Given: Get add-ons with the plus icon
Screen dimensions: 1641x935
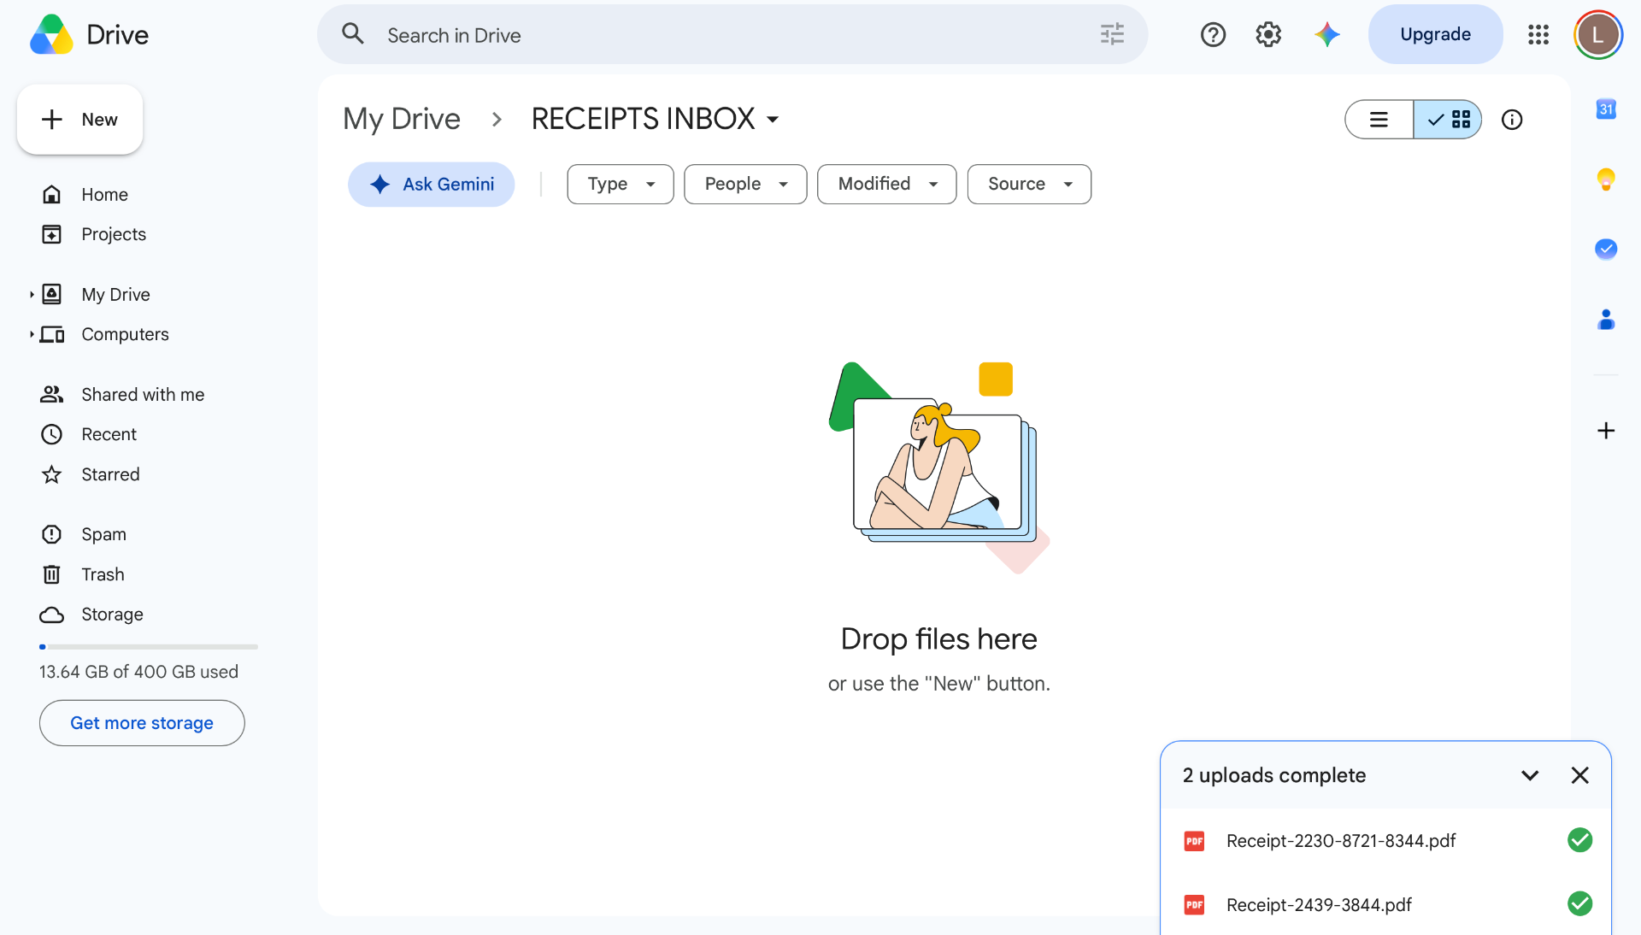Looking at the screenshot, I should [1606, 431].
